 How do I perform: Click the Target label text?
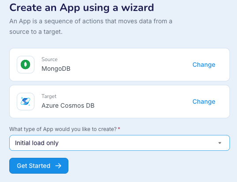click(49, 96)
